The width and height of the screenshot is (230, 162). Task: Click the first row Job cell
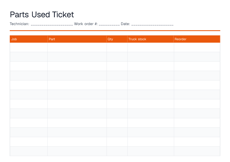point(29,47)
